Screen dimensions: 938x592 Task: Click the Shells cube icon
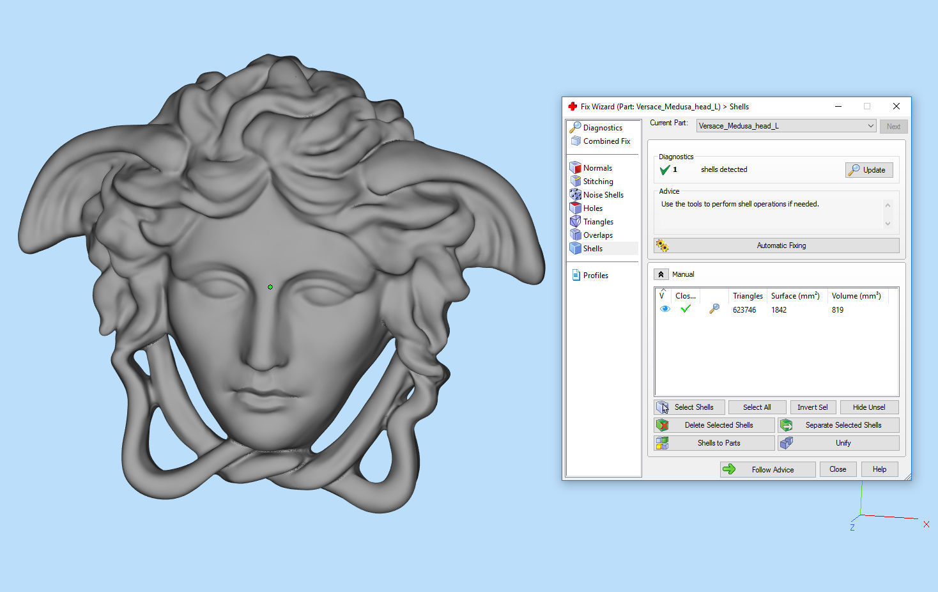coord(575,248)
